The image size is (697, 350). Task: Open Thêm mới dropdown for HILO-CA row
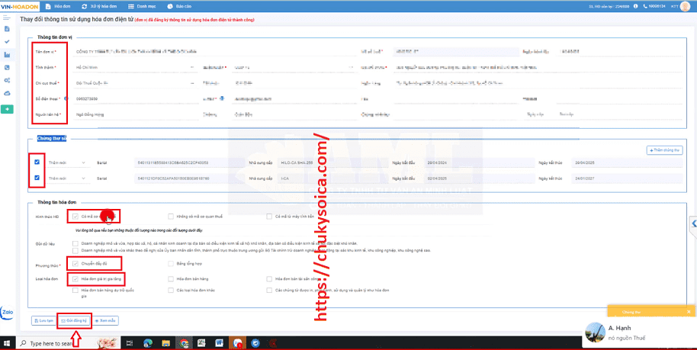[67, 162]
